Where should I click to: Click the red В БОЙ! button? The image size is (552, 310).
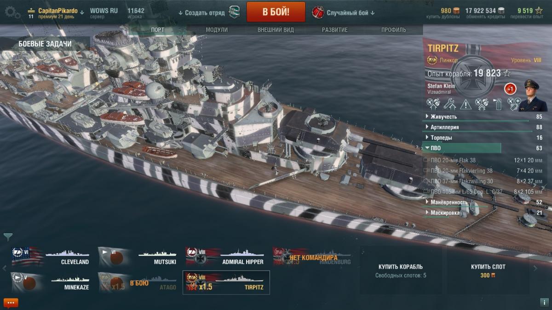click(276, 12)
